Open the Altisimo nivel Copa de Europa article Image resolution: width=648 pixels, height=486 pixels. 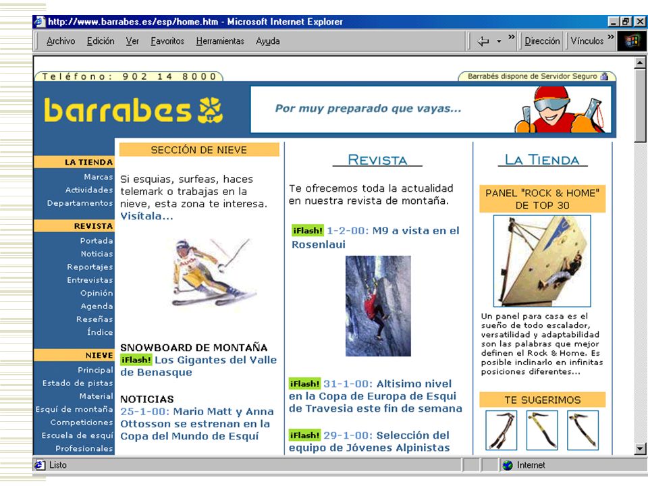pyautogui.click(x=376, y=396)
